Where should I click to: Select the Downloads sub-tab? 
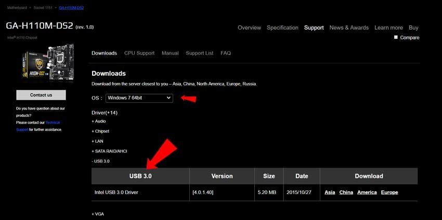click(x=105, y=53)
